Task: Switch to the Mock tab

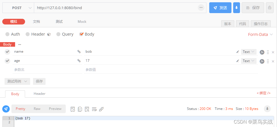Action: (x=82, y=22)
